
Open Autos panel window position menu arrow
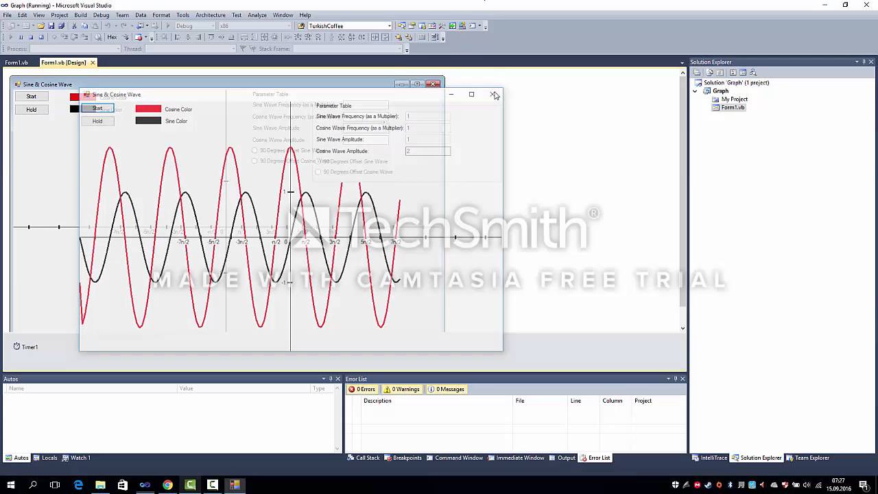[323, 379]
